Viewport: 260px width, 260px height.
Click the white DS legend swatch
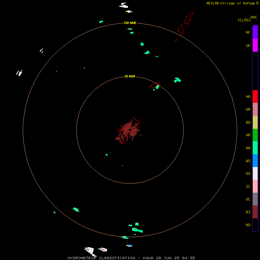pyautogui.click(x=255, y=173)
